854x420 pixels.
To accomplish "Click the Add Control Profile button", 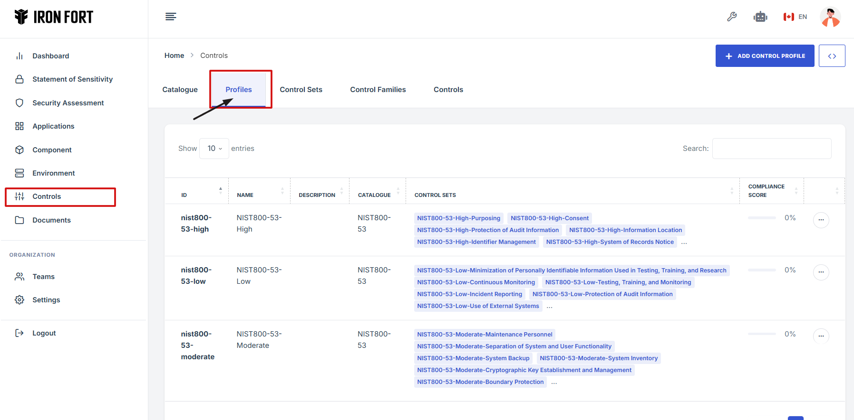I will coord(765,56).
